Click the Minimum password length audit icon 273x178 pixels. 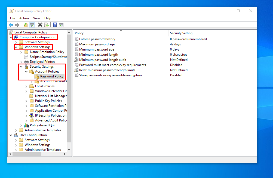tap(76, 60)
